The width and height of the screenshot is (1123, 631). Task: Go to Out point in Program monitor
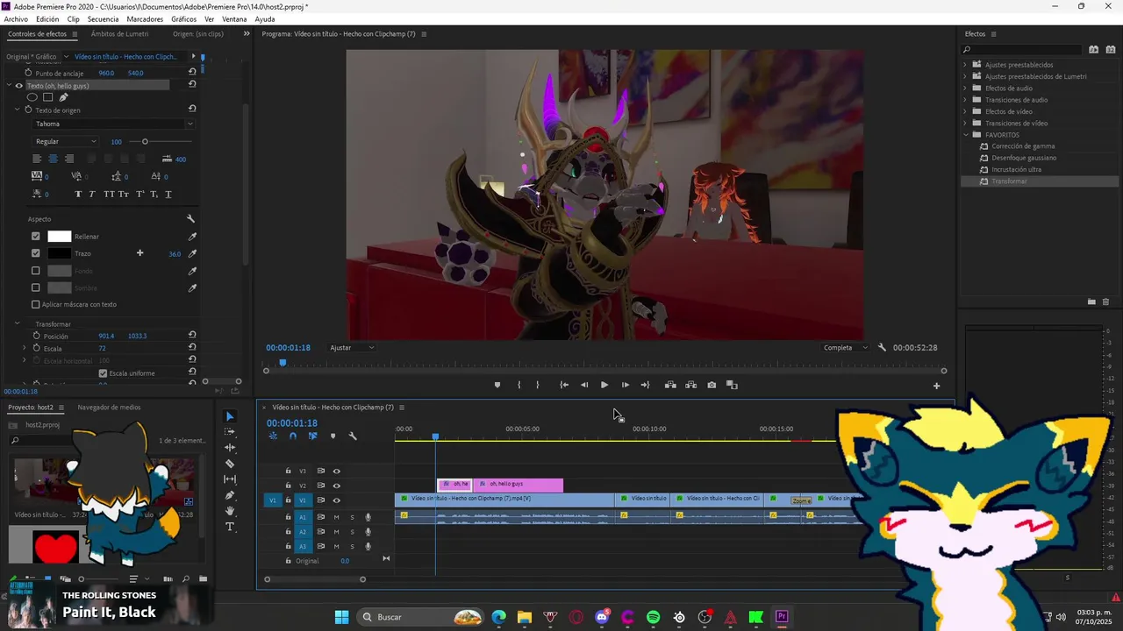tap(645, 385)
